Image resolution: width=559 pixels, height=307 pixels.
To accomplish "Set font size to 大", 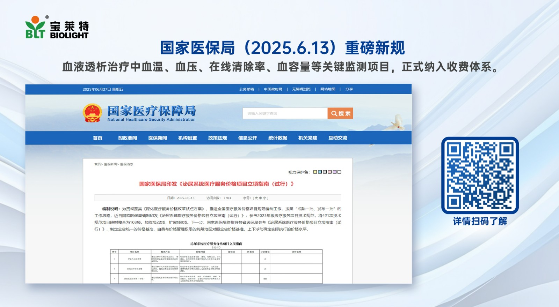I will coord(256,198).
